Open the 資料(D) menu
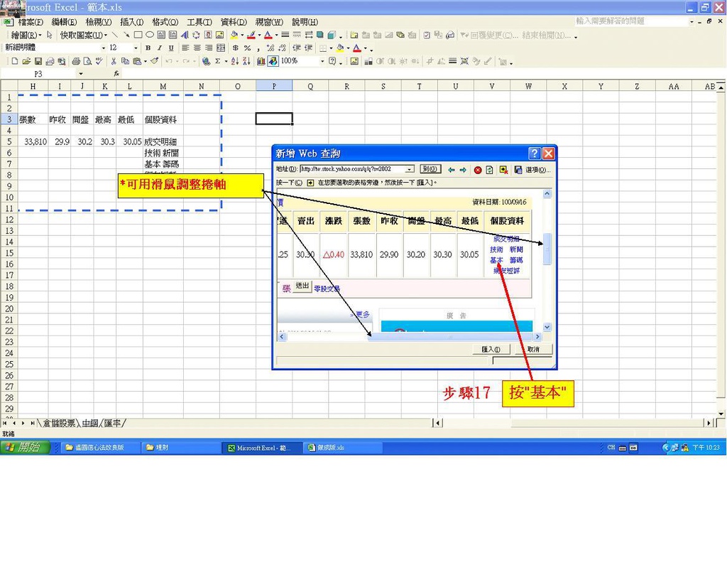The height and width of the screenshot is (565, 727). click(x=233, y=22)
